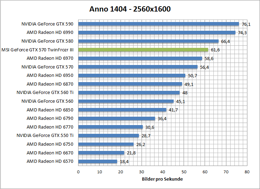Click the data value '41,7'

pyautogui.click(x=173, y=110)
